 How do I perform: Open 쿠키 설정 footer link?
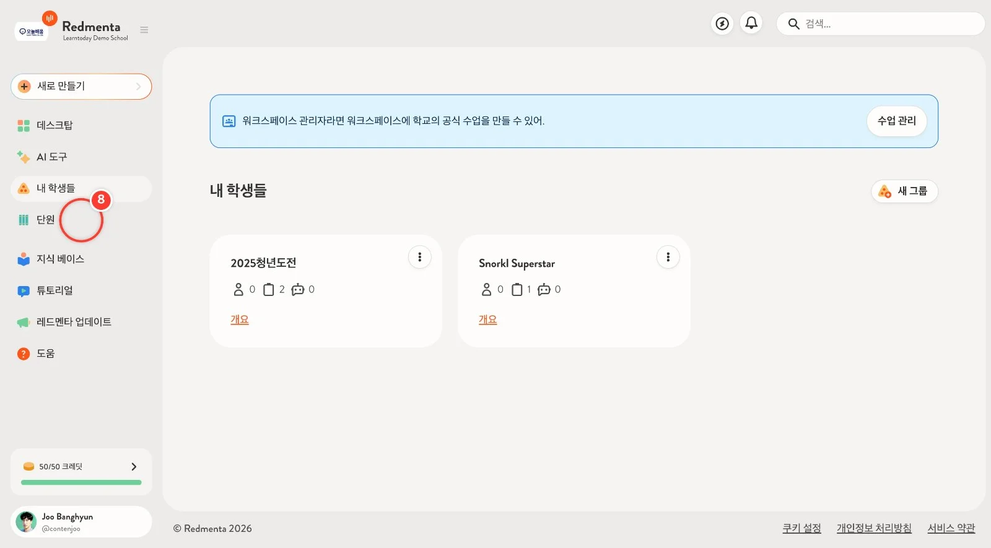[801, 528]
